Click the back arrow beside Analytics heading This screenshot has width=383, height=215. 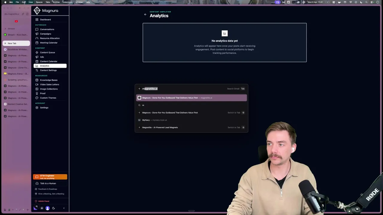tap(145, 14)
